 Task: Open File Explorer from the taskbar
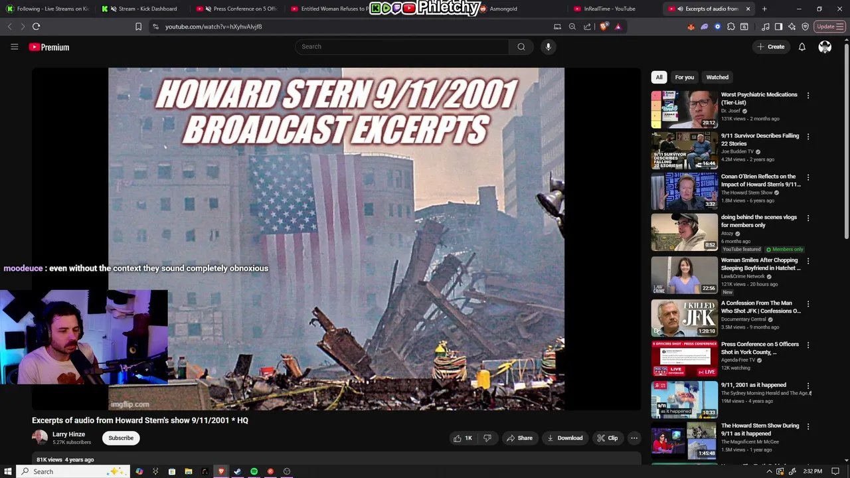189,471
